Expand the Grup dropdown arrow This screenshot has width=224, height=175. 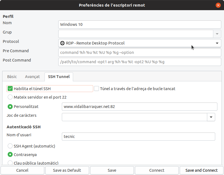point(217,34)
